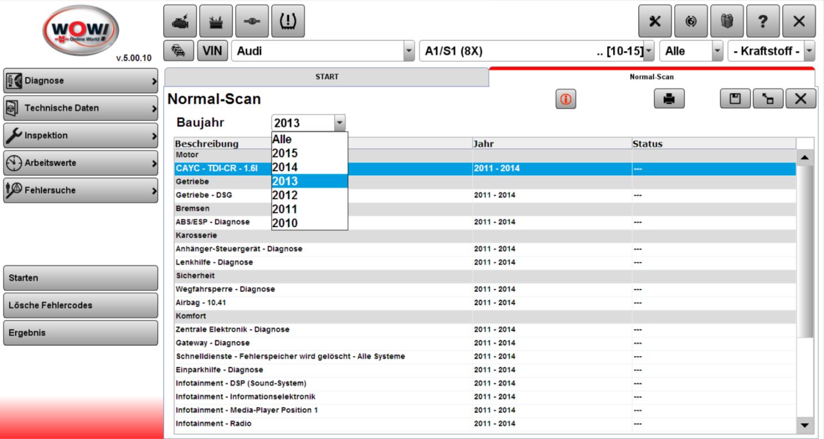Click the Lösche Fehlercodes button
This screenshot has height=439, width=824.
point(81,305)
